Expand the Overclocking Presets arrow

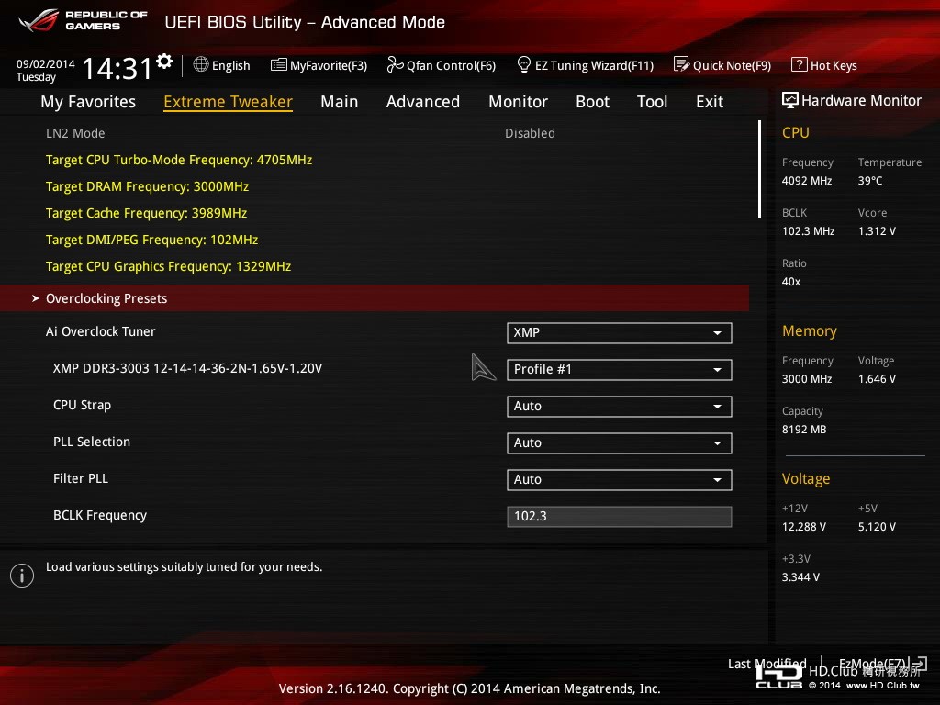pos(36,298)
